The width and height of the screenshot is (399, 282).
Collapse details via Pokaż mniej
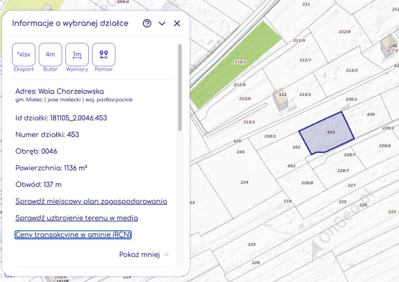(x=144, y=255)
